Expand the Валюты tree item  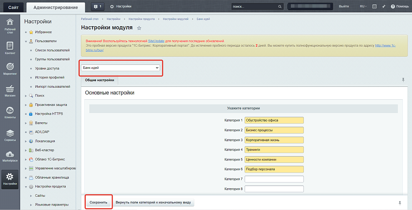pyautogui.click(x=26, y=123)
